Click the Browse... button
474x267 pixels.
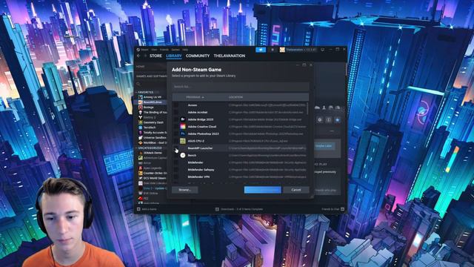184,190
